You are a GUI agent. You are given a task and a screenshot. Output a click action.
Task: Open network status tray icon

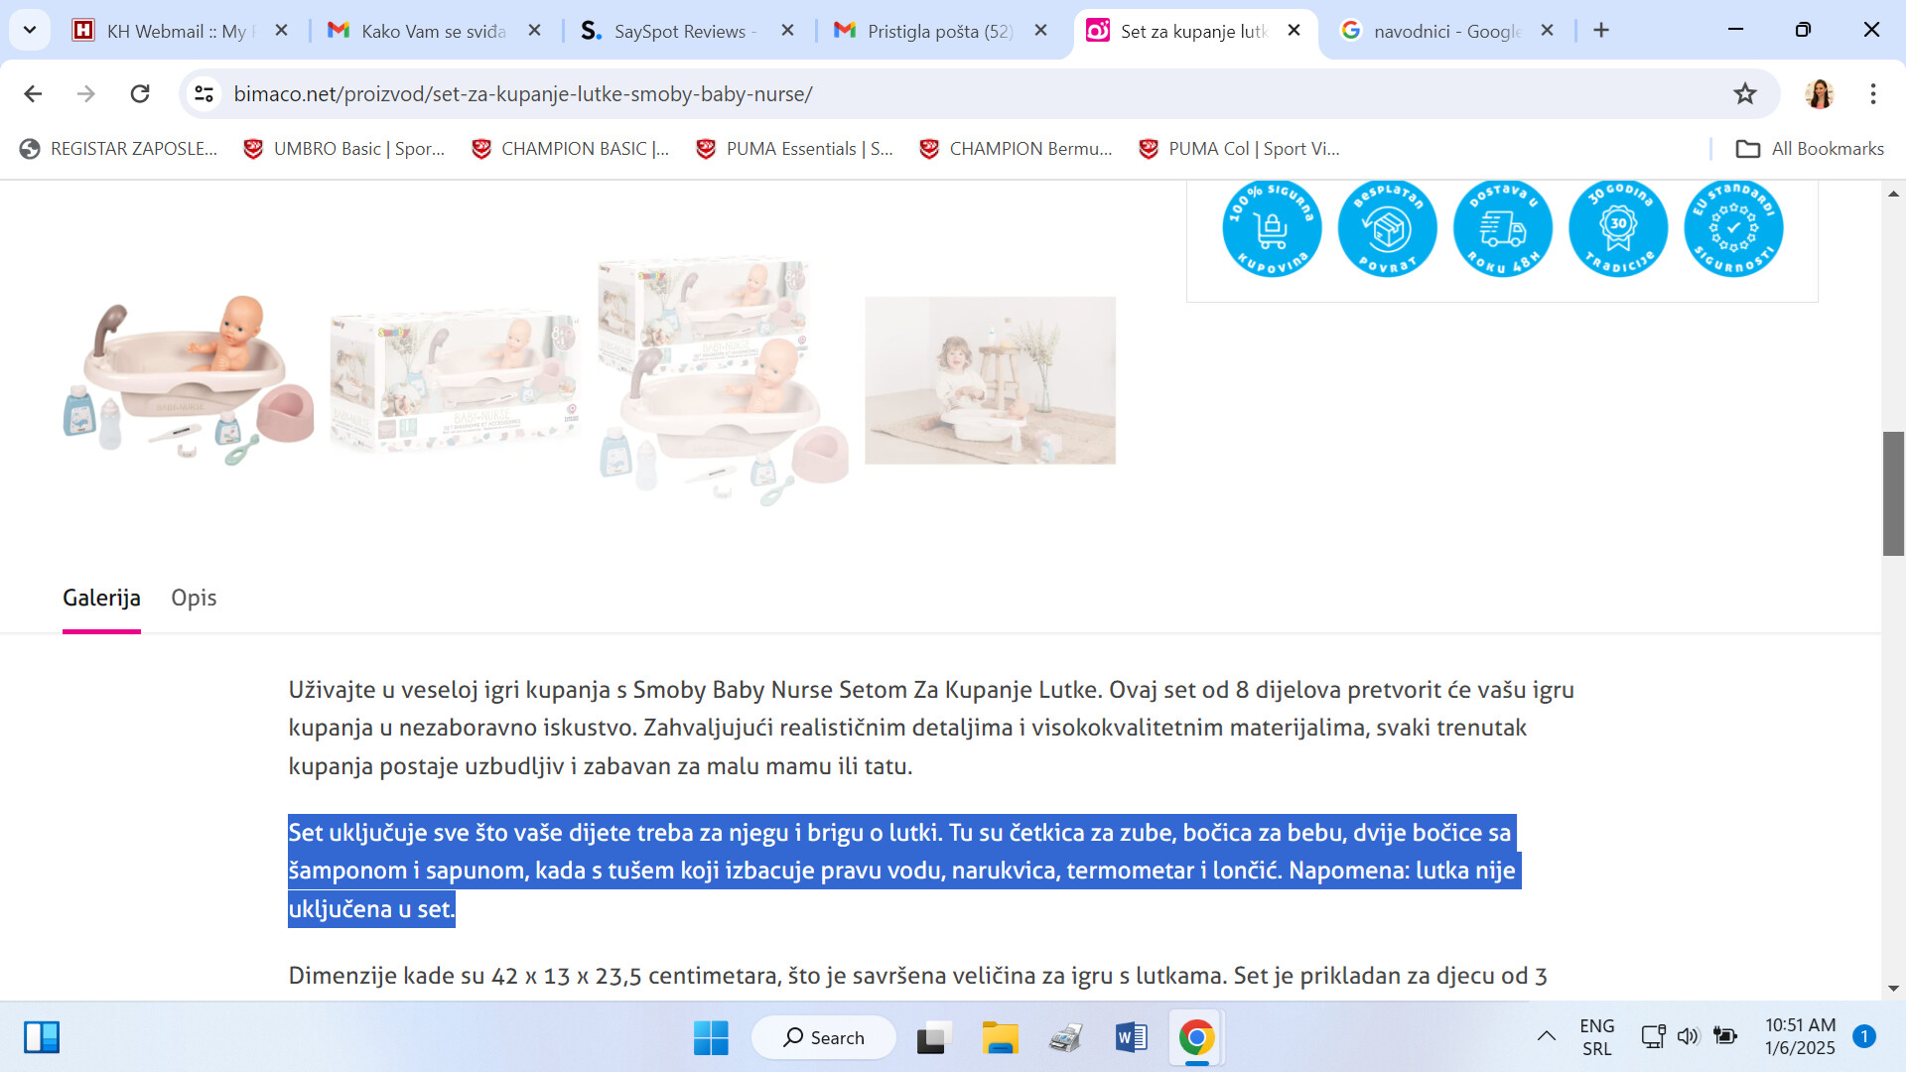coord(1653,1037)
